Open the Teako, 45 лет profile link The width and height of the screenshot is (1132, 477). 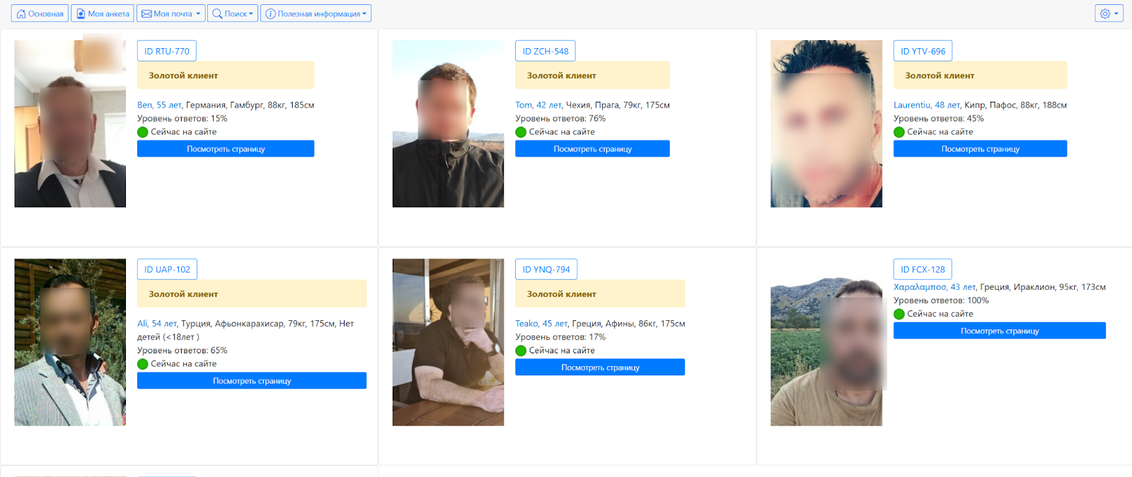[542, 323]
